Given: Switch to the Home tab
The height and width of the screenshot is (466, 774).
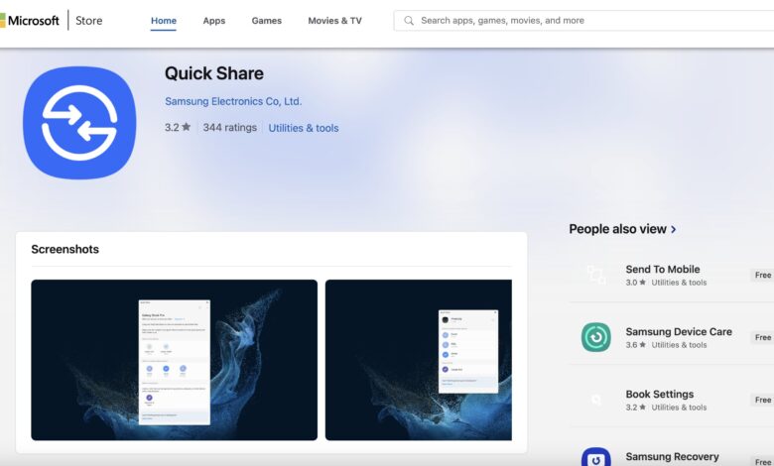Looking at the screenshot, I should [164, 21].
